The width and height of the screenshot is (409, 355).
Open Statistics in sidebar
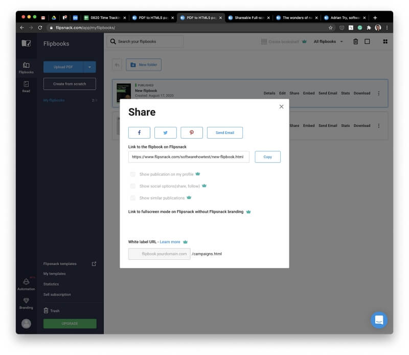pos(51,284)
